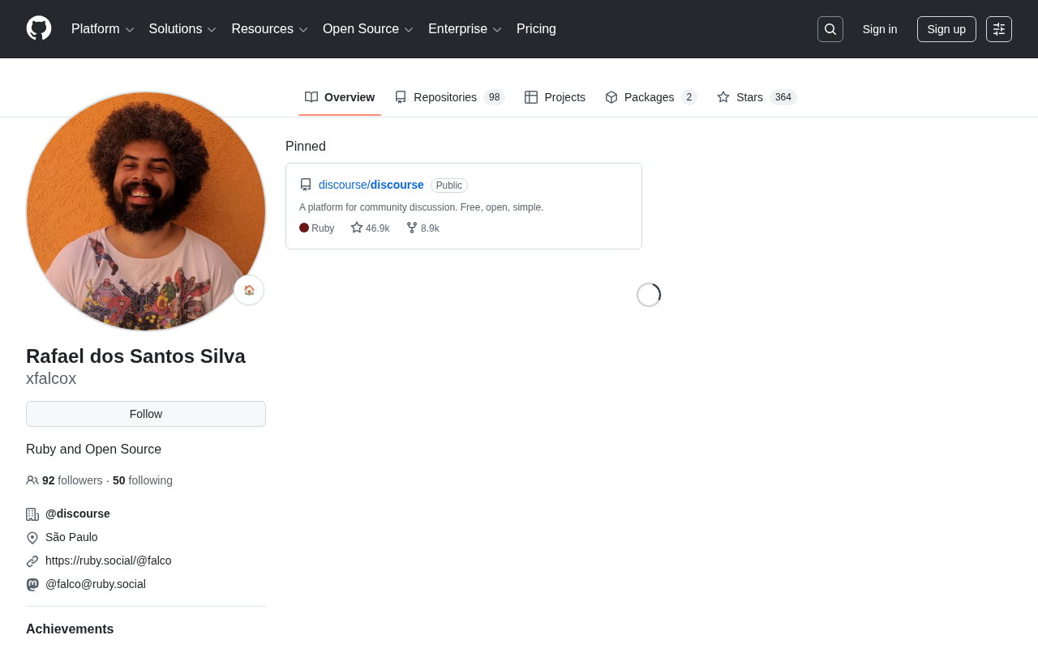Screen dimensions: 1038x648
Task: Open the GitHub homepage logo
Action: (x=39, y=28)
